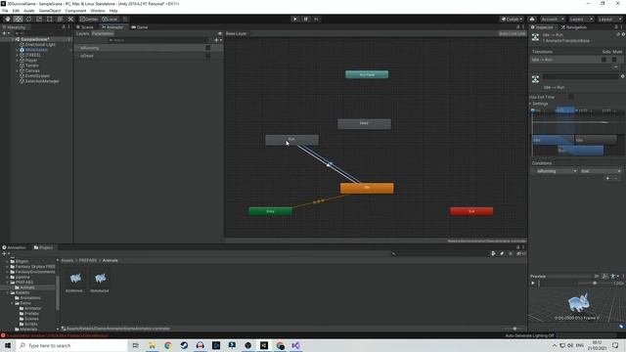Open the Layout dropdown
The image size is (626, 352).
click(x=609, y=20)
